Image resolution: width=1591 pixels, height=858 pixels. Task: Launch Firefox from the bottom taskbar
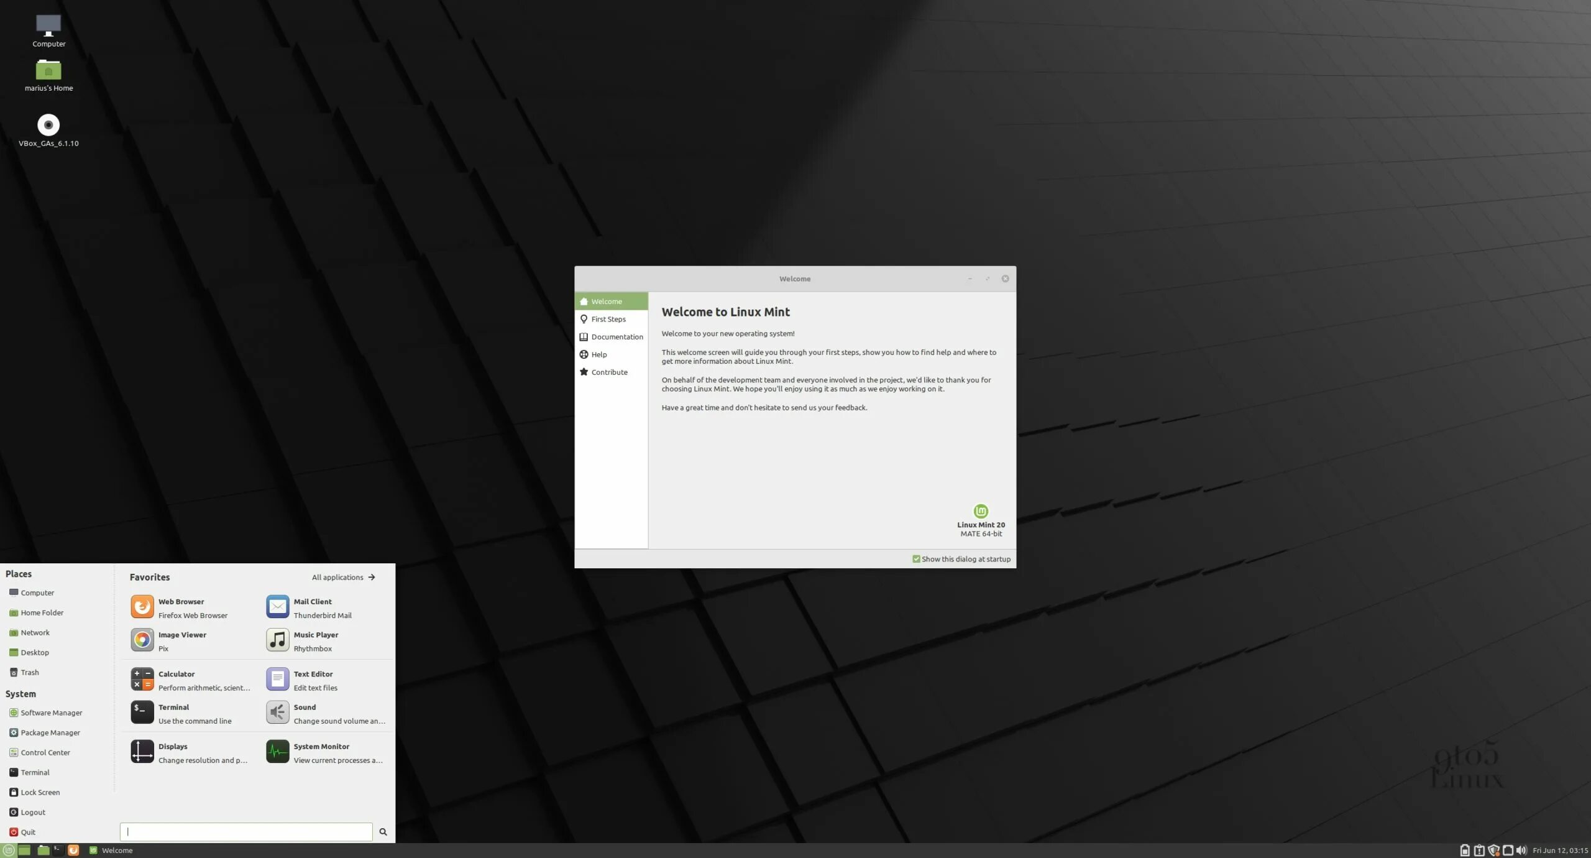click(74, 850)
